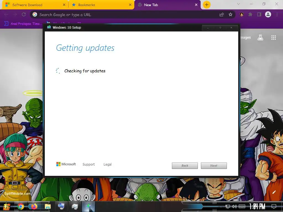Open the avatar extension icon in Chrome toolbar
This screenshot has width=283, height=212.
(242, 14)
